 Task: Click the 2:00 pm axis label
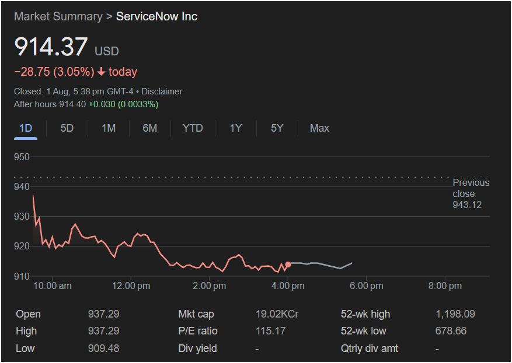[210, 286]
